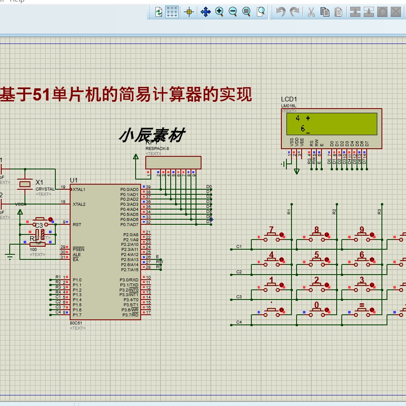The height and width of the screenshot is (406, 406).
Task: Click the D0 net label near port 0
Action: point(209,186)
